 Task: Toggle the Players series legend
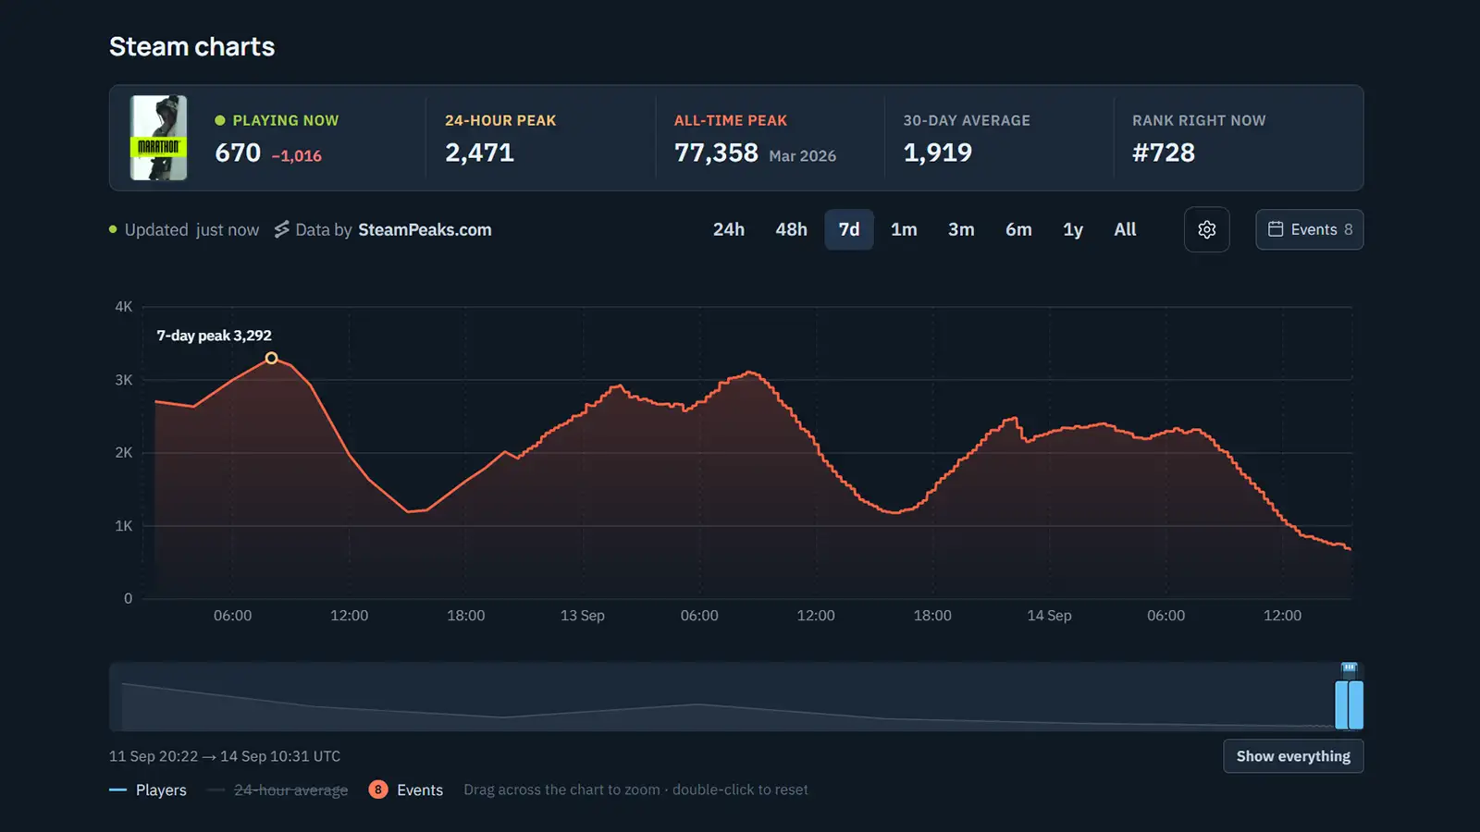click(148, 789)
